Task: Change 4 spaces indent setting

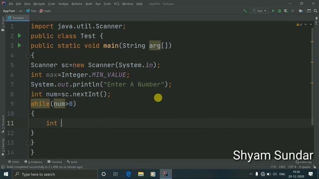Action: 305,167
